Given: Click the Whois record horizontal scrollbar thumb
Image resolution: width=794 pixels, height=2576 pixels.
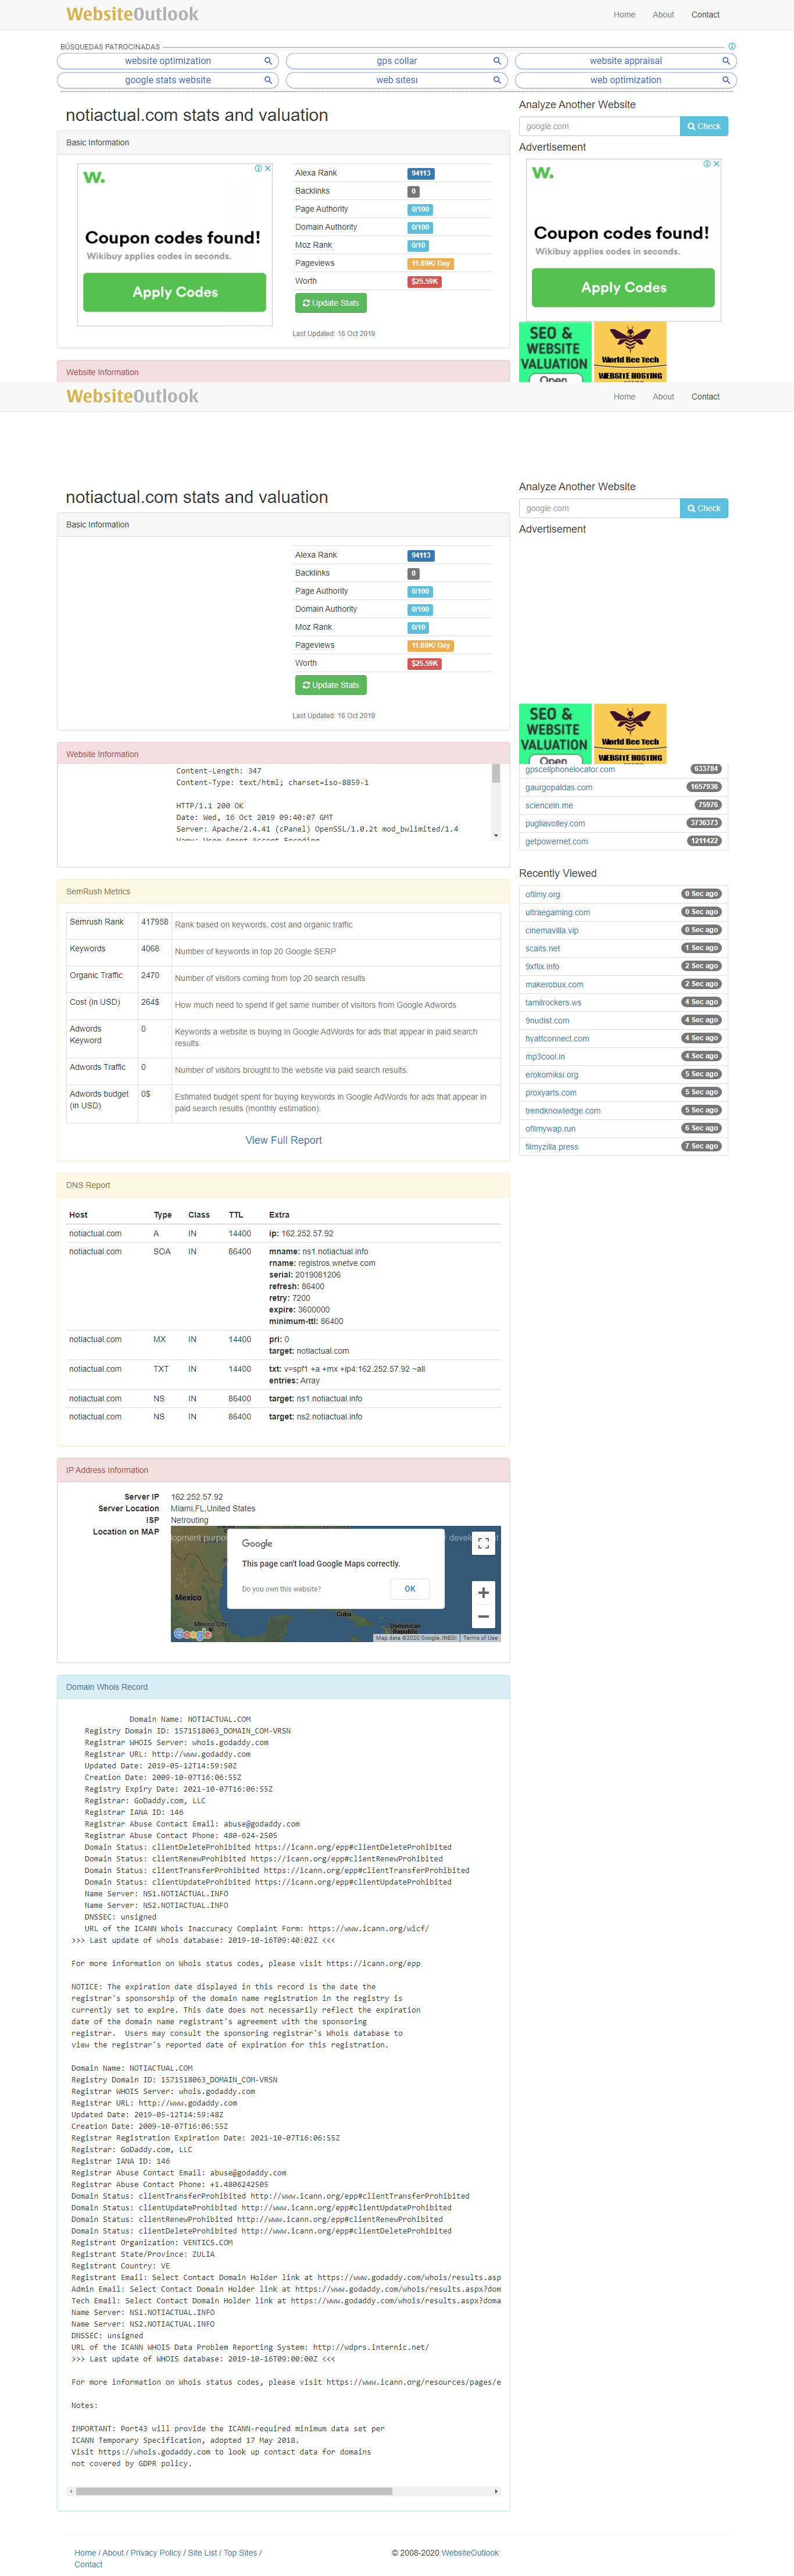Looking at the screenshot, I should click(x=234, y=2491).
